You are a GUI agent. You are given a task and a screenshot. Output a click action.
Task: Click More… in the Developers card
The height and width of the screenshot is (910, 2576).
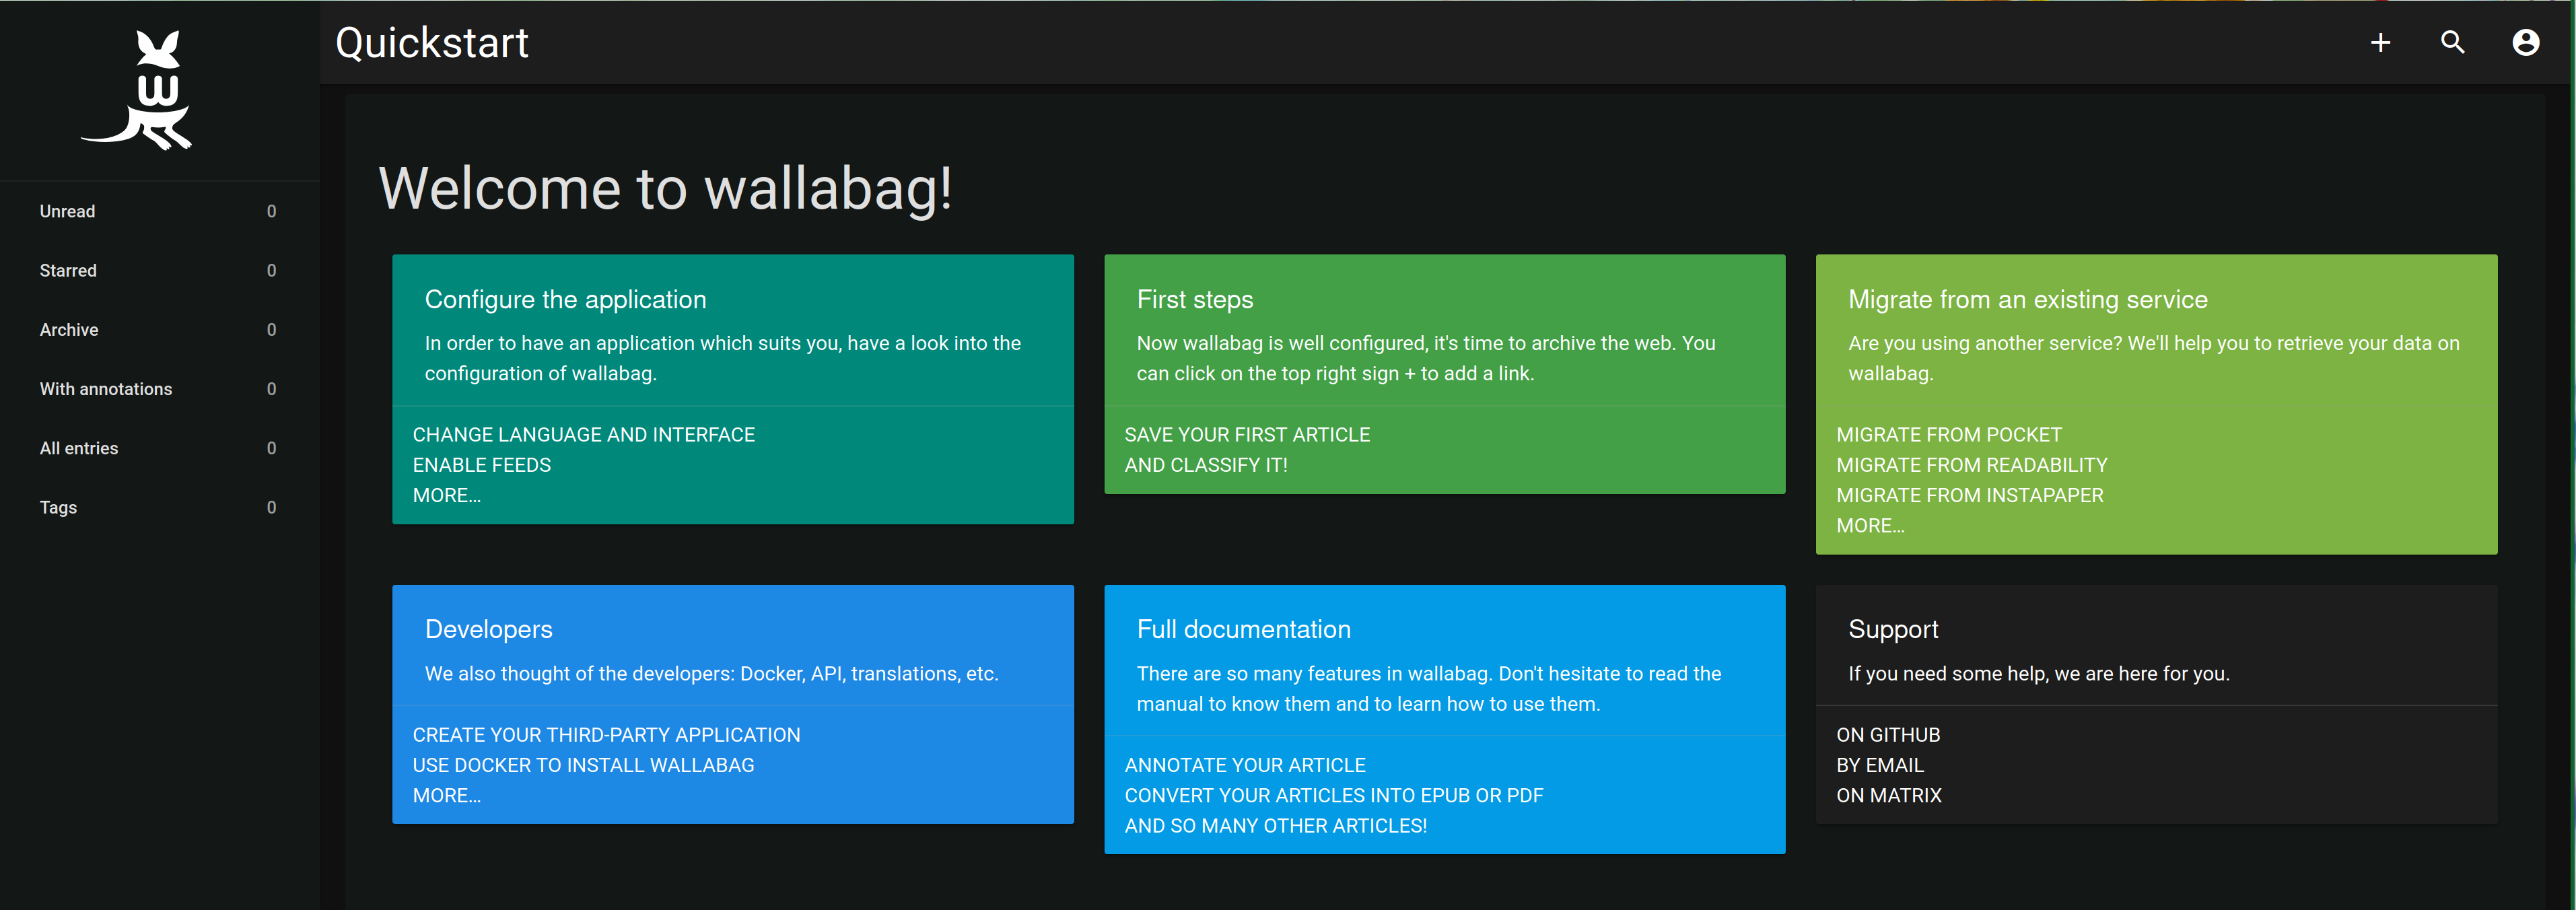[446, 795]
